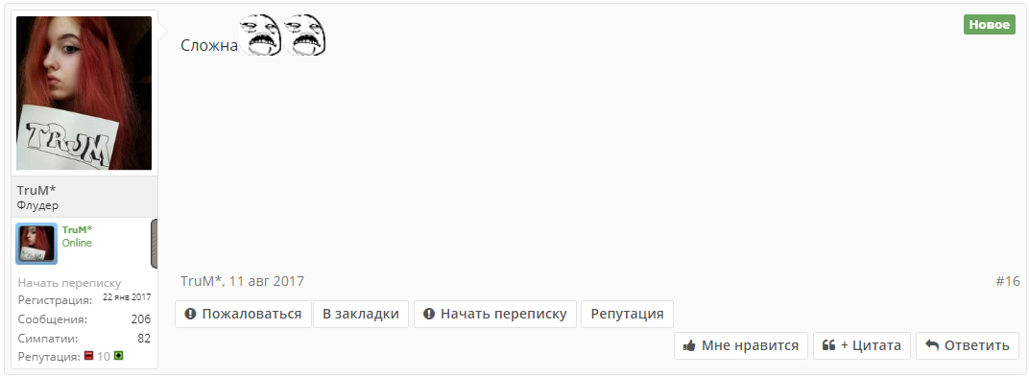Click the gray scrollbar handle on the user card

click(155, 244)
